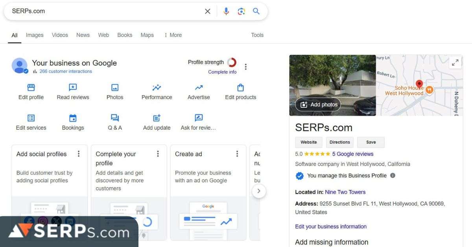Image resolution: width=472 pixels, height=247 pixels.
Task: Click the Ask for reviews icon
Action: pyautogui.click(x=199, y=118)
